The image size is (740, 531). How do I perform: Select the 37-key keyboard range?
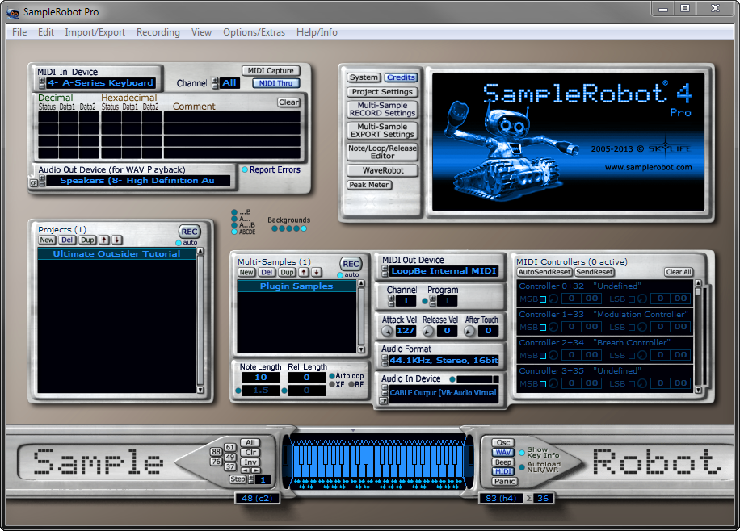point(229,466)
